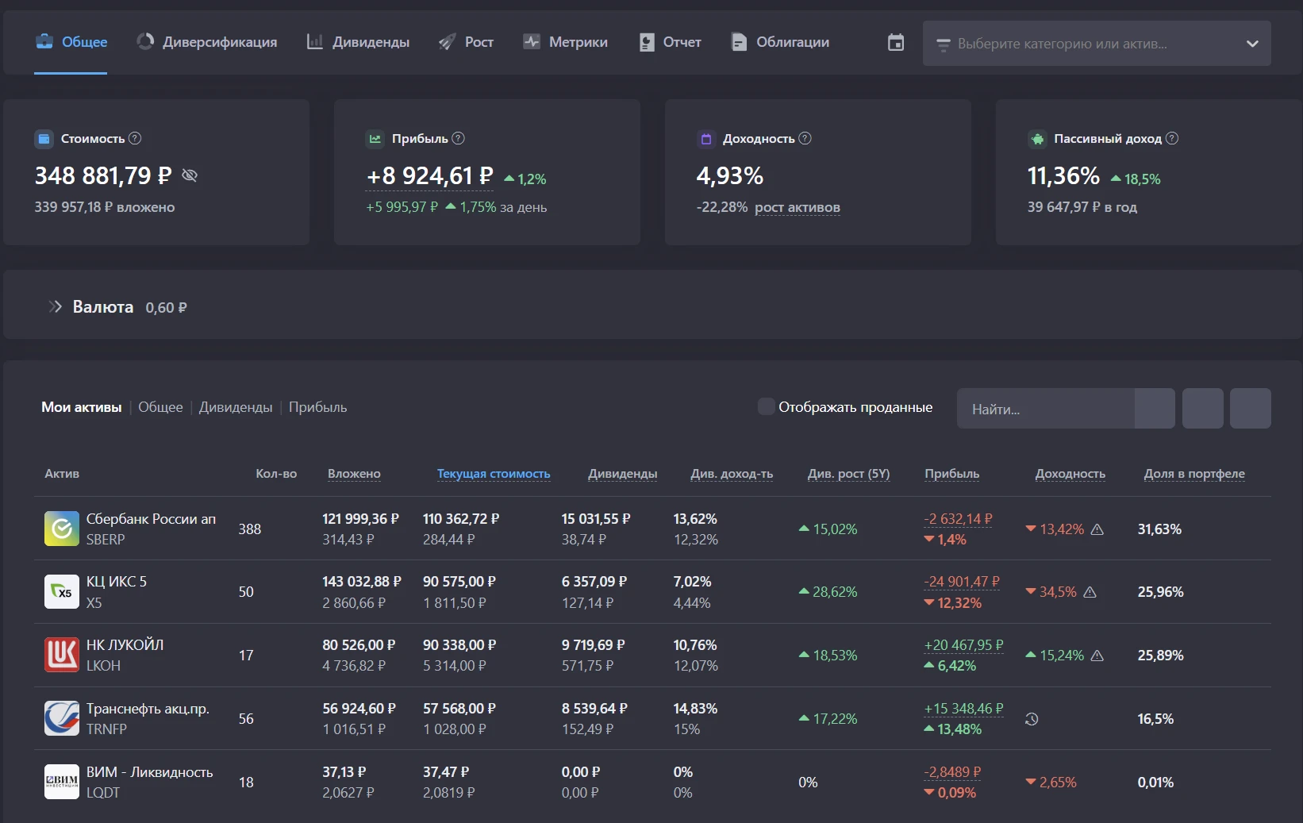
Task: Enable the Отображать проданные checkbox
Action: tap(766, 406)
